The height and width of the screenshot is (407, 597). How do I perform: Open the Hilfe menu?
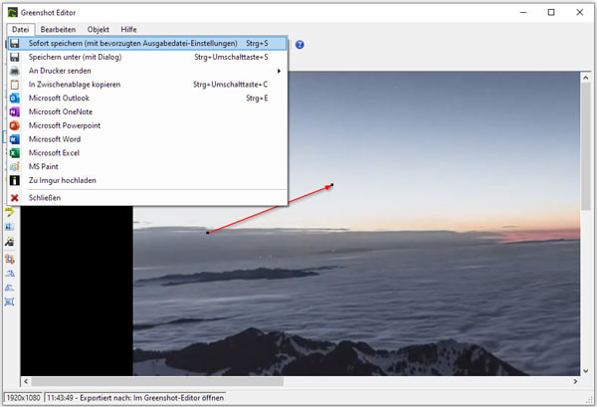click(x=128, y=29)
